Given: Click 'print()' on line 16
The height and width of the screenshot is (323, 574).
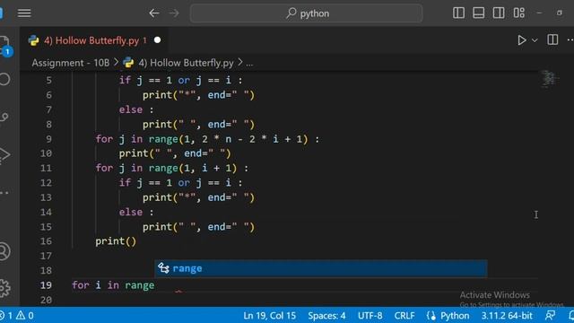Looking at the screenshot, I should 116,241.
